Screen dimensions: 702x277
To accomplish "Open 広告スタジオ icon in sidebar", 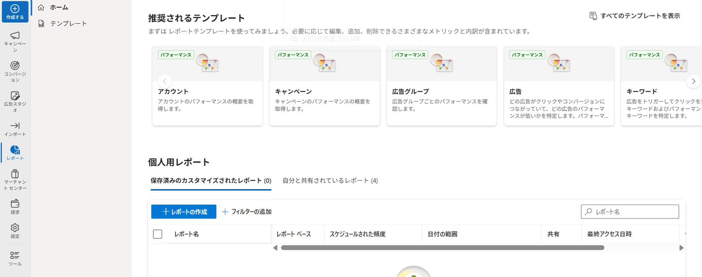I will [15, 96].
